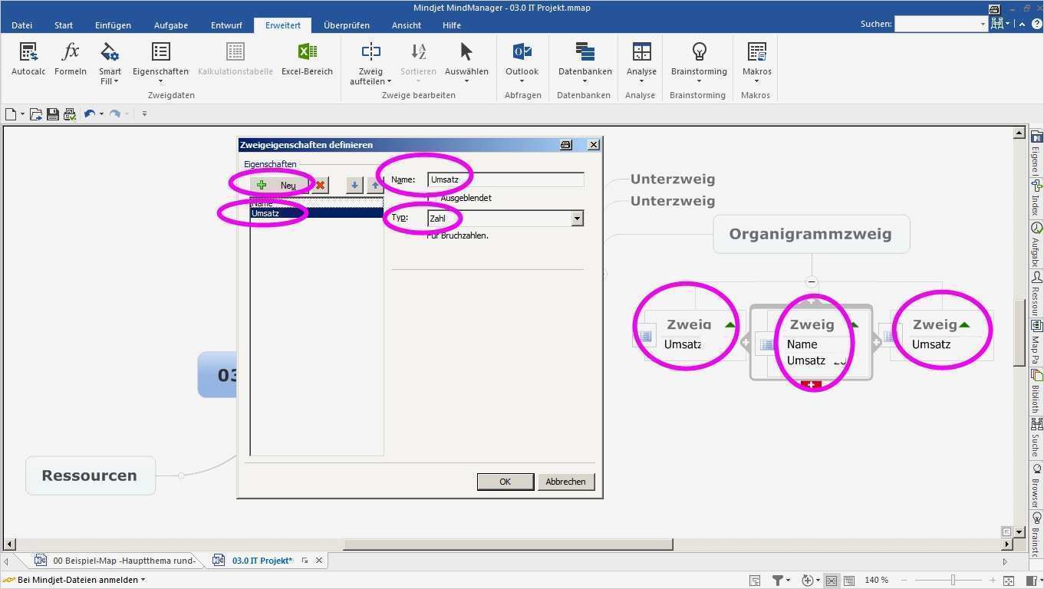Switch to the 00 Beispiel-Map document tab
This screenshot has height=589, width=1044.
pyautogui.click(x=116, y=561)
